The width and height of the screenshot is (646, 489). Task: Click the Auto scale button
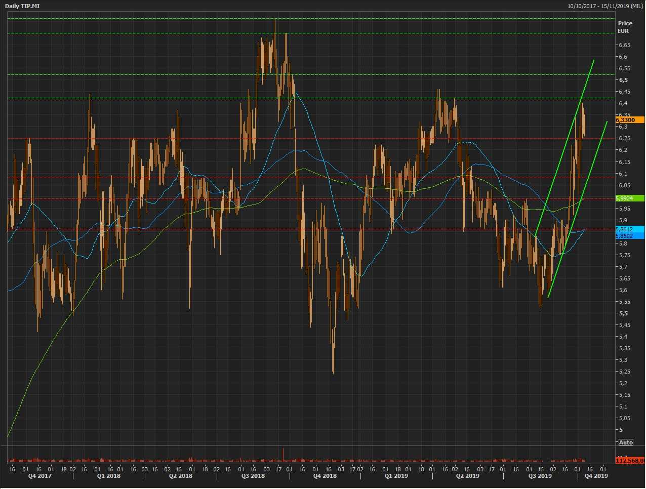(626, 442)
